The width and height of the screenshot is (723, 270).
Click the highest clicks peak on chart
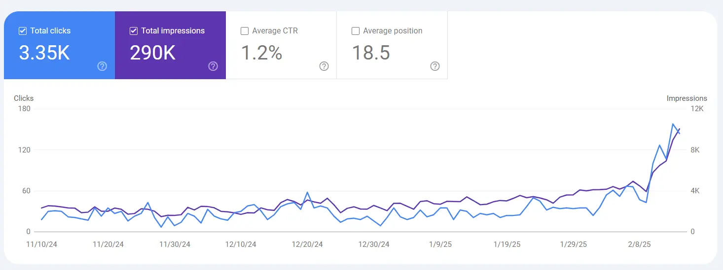tap(673, 124)
